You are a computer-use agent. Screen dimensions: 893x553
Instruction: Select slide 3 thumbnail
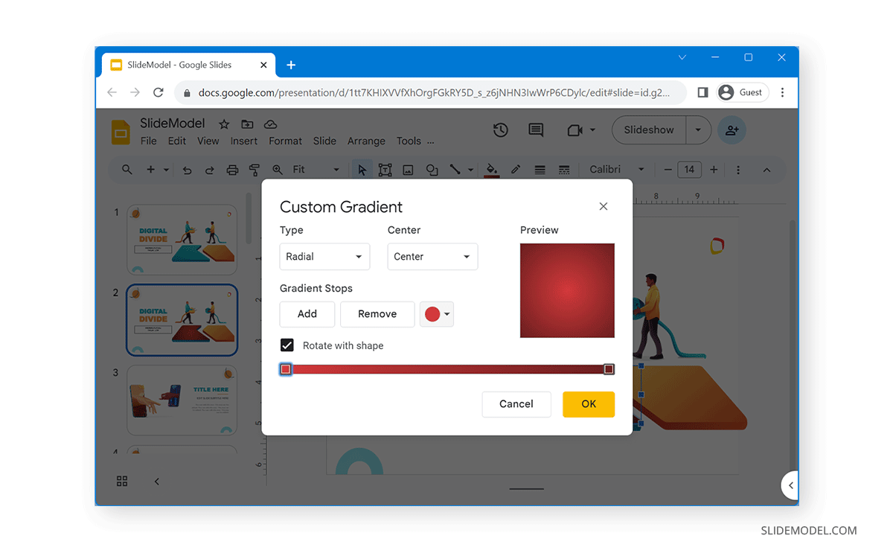182,400
